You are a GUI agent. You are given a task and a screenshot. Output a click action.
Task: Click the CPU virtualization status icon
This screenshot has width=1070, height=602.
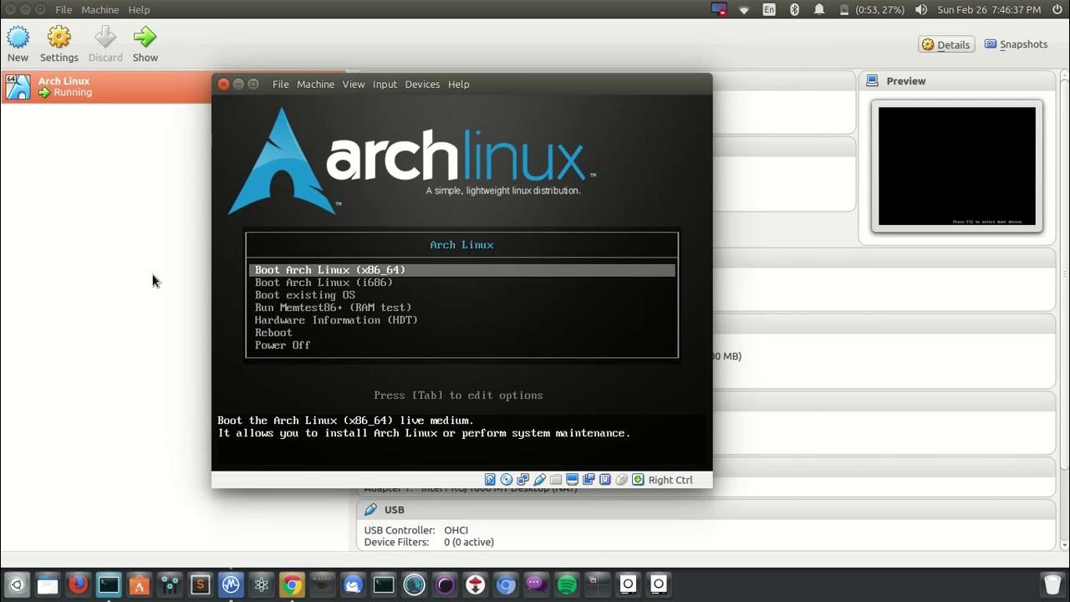(605, 480)
